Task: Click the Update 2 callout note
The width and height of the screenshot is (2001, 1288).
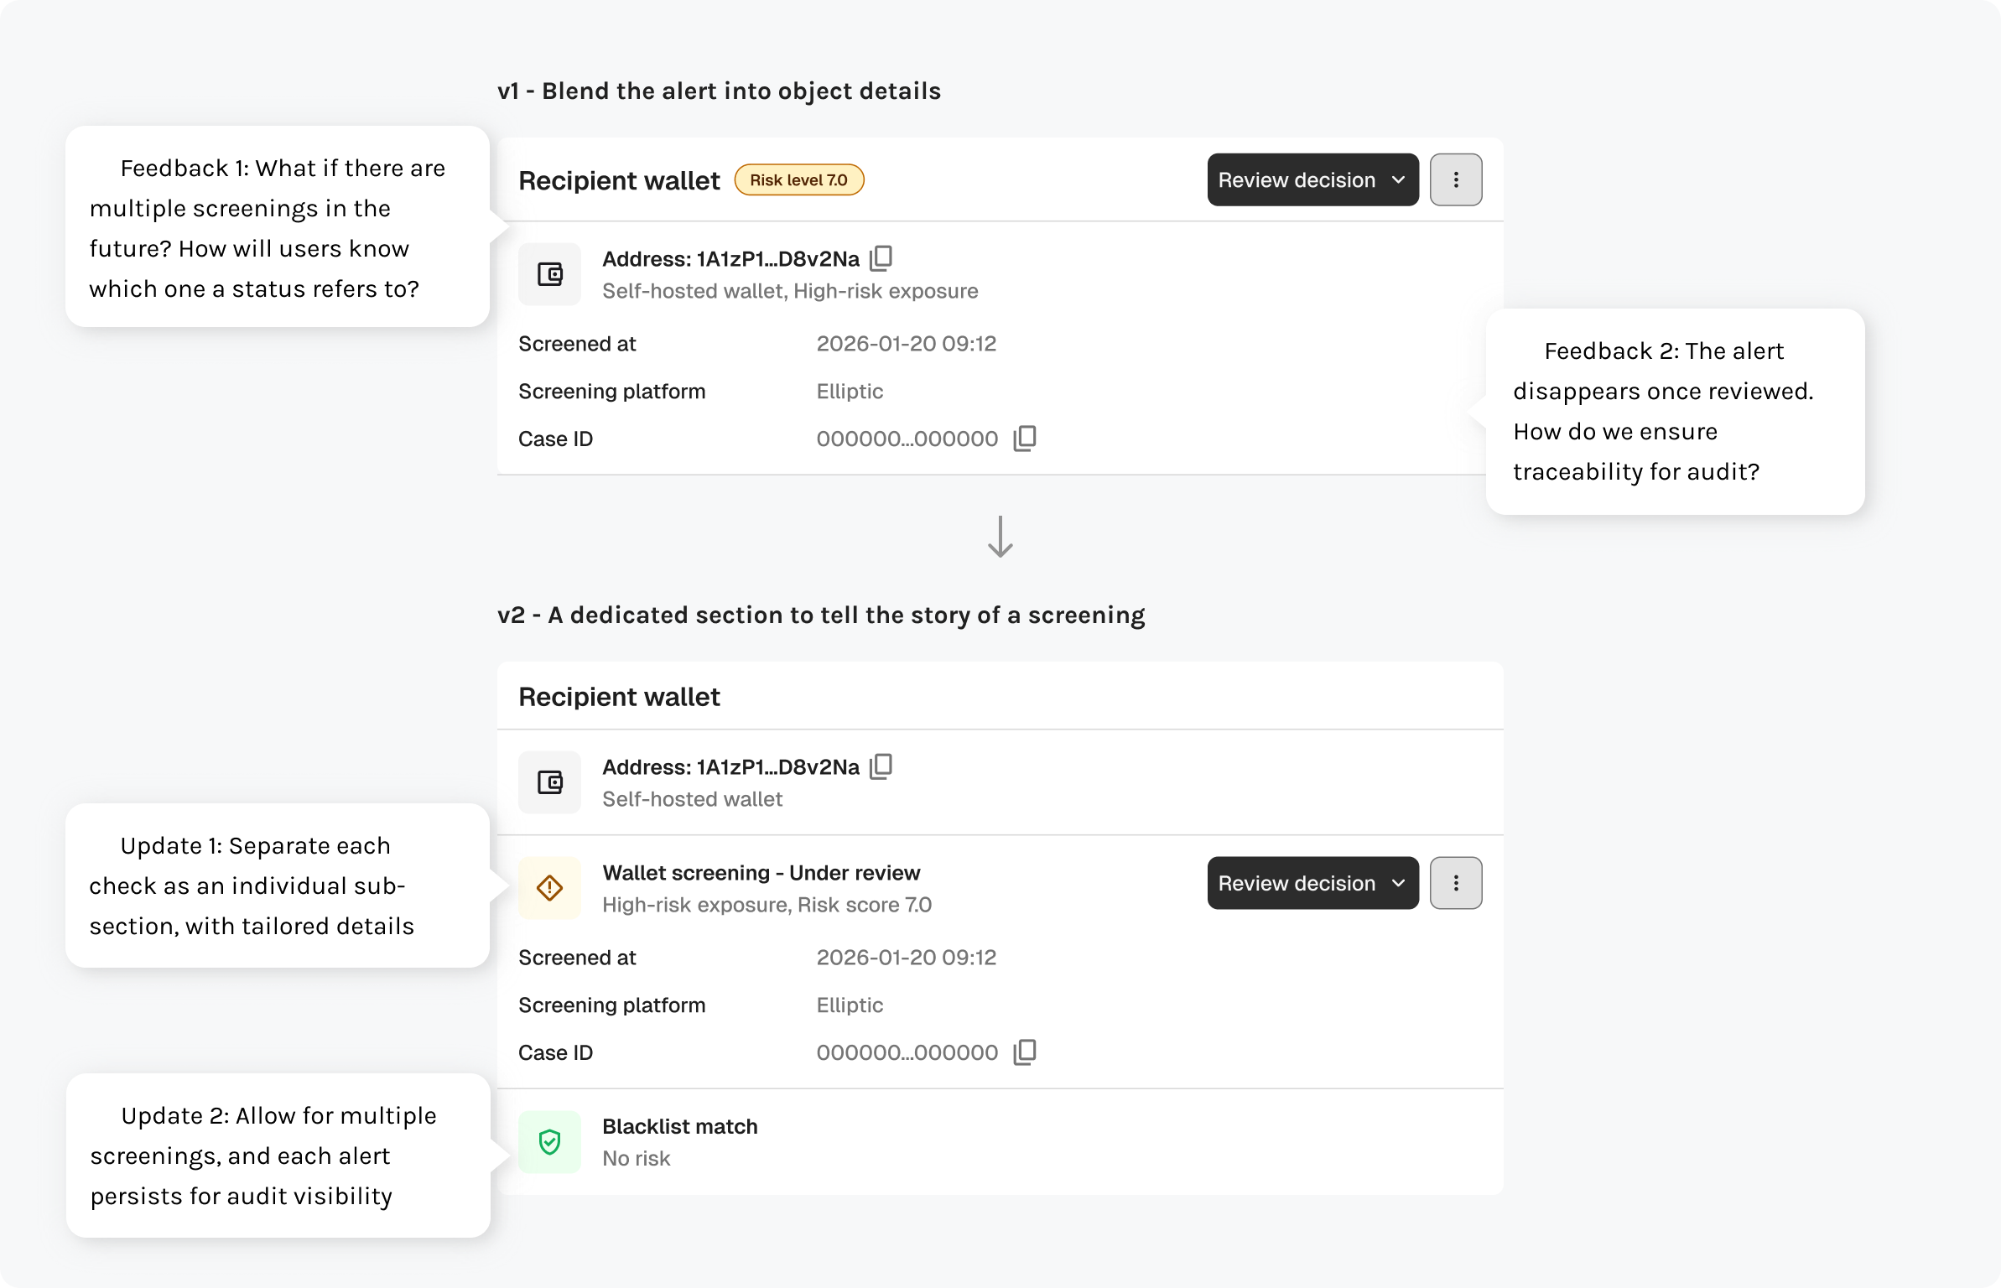Action: pyautogui.click(x=278, y=1156)
